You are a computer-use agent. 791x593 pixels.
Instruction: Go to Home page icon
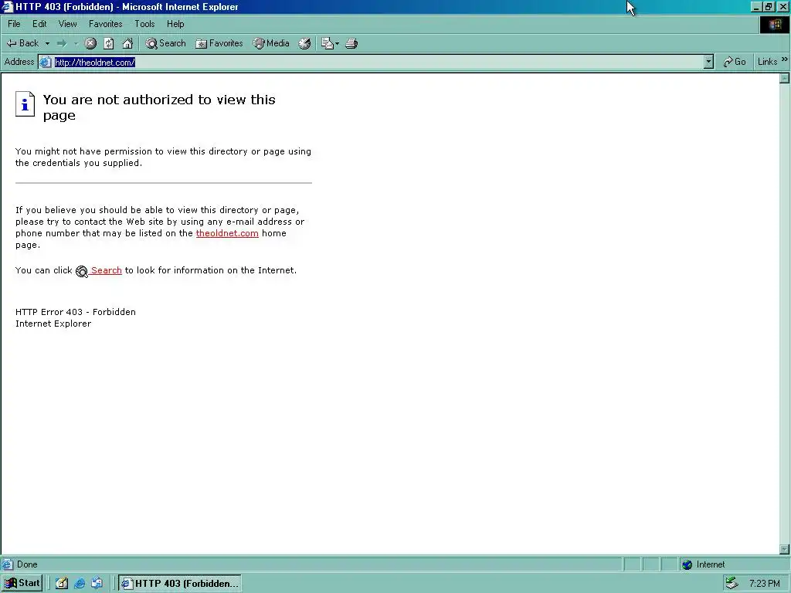[127, 43]
